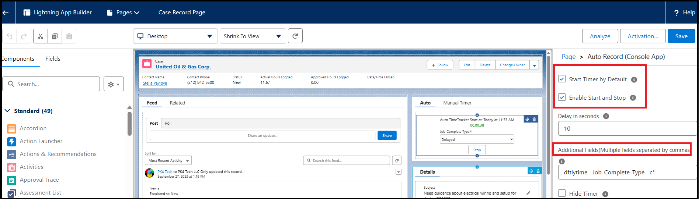Open the feed post options dropdown arrow
The height and width of the screenshot is (199, 699).
coord(398,172)
